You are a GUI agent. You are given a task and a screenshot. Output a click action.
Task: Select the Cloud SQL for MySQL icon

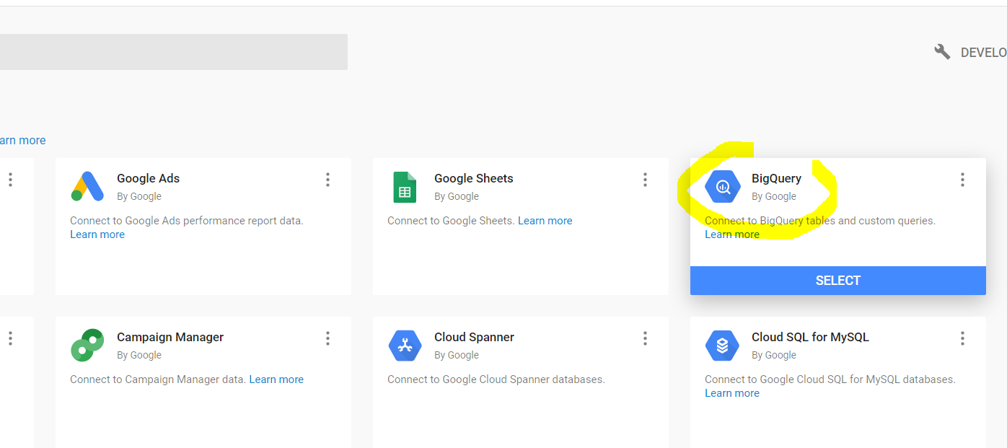722,345
